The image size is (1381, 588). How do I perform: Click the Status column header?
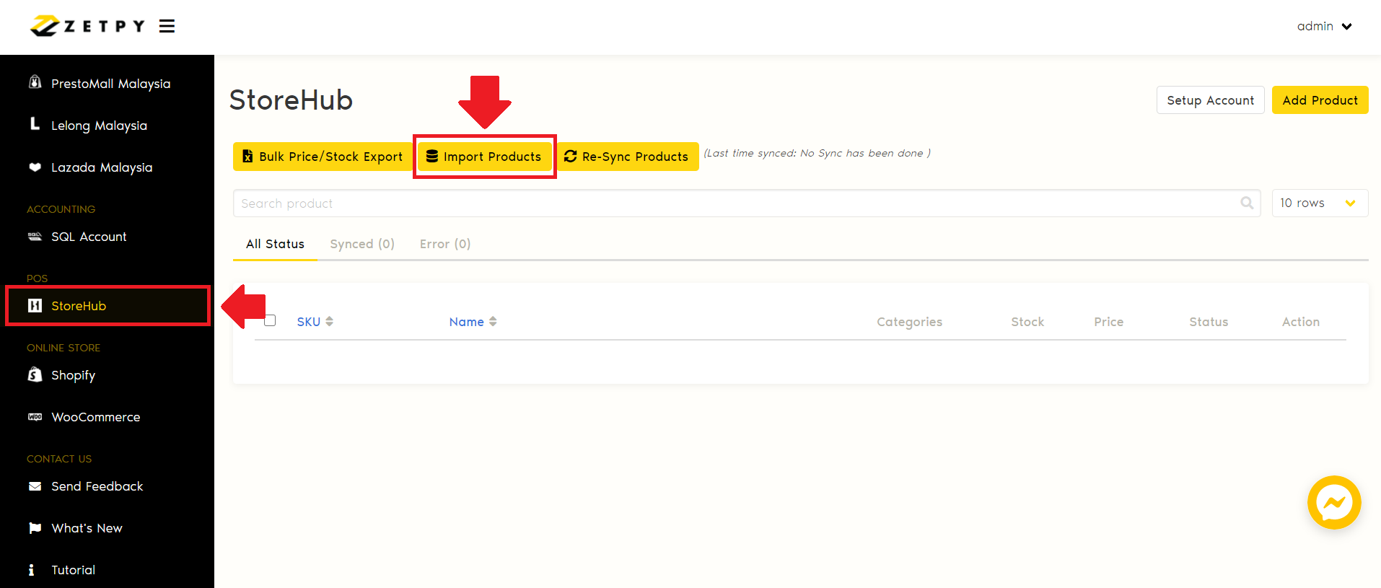click(1209, 322)
